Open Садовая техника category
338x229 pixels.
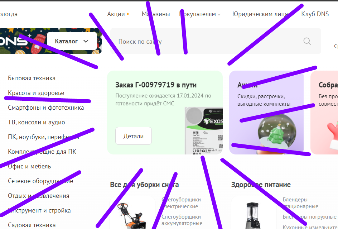[x=32, y=225]
